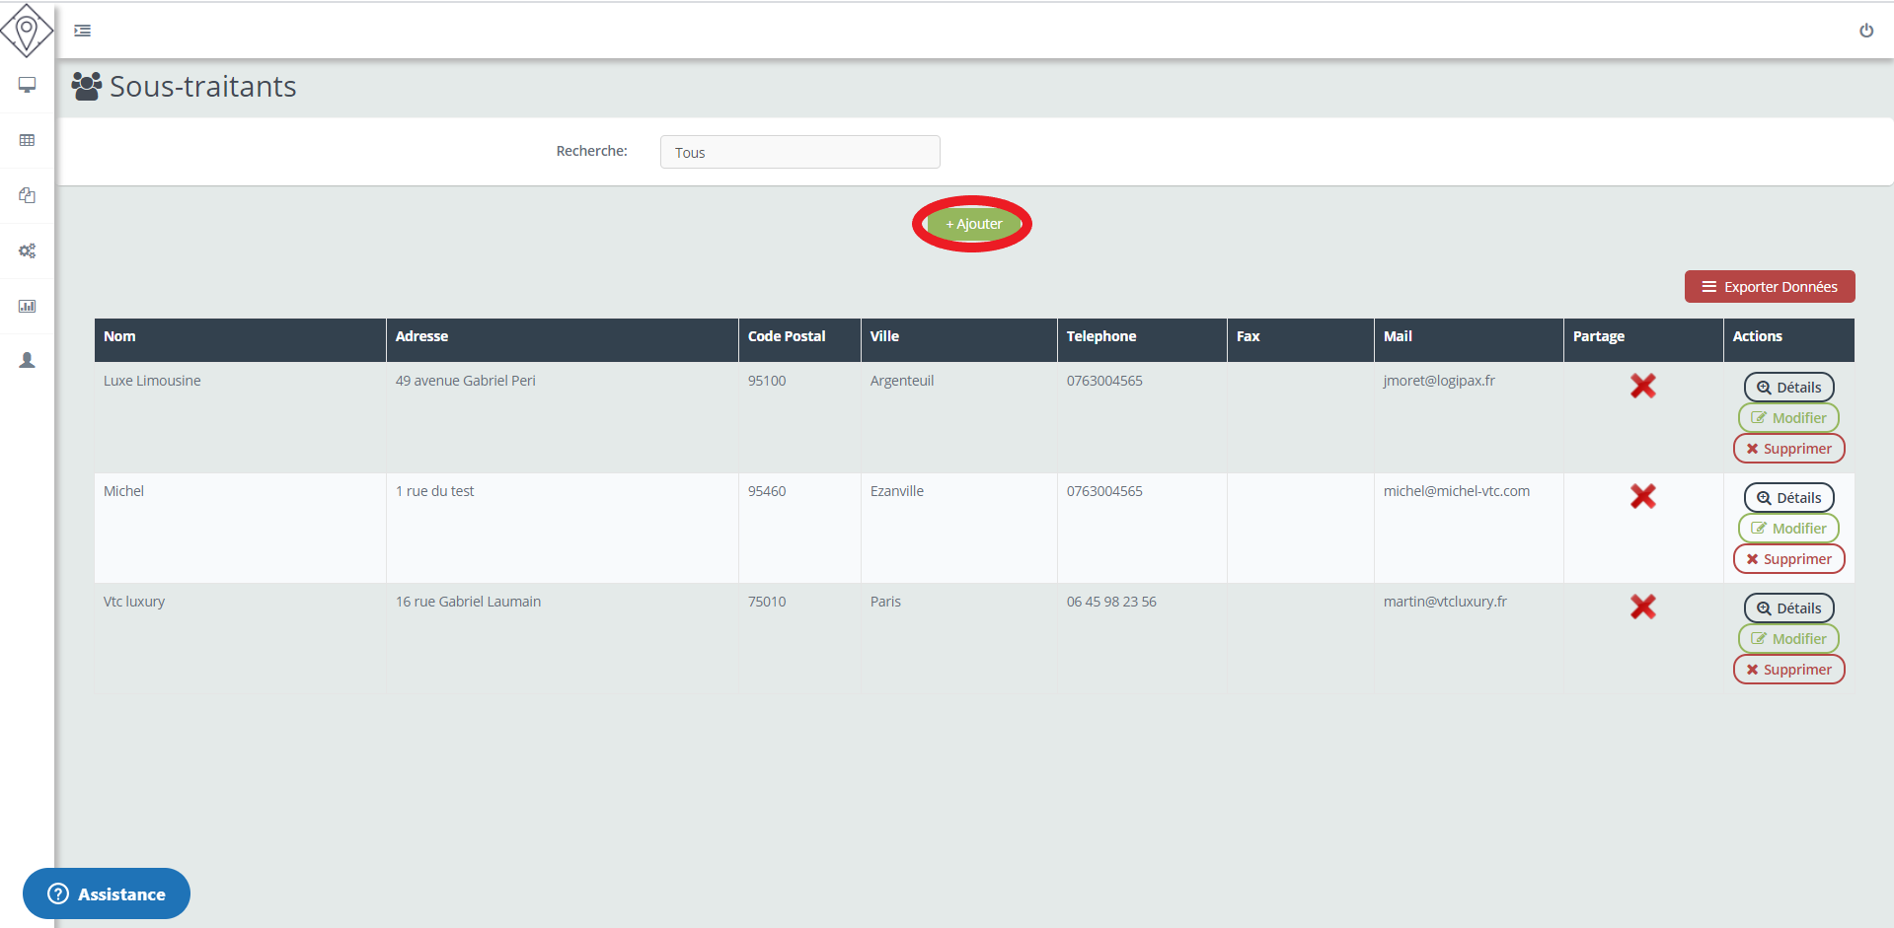The height and width of the screenshot is (928, 1894).
Task: Open the Exporter Données menu
Action: (x=1769, y=287)
